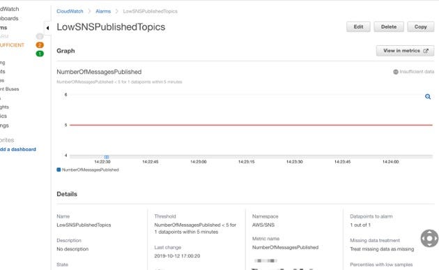The image size is (439, 270).
Task: Click the Metric name value NumberOfMessagesPublished
Action: (x=285, y=247)
